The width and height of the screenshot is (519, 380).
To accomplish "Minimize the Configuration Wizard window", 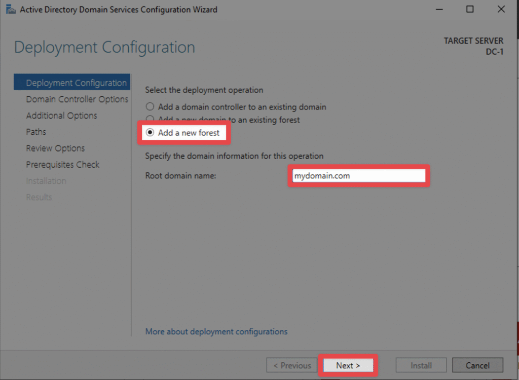I will pyautogui.click(x=439, y=10).
